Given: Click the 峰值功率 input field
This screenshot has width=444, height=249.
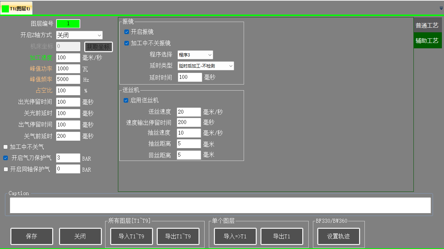Looking at the screenshot, I should pyautogui.click(x=68, y=69).
